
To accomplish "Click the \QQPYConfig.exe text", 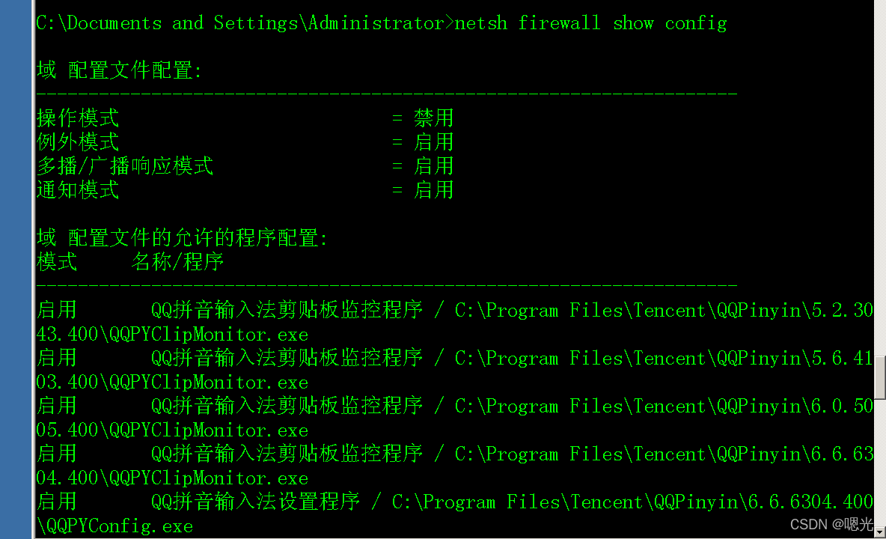I will coord(114,526).
